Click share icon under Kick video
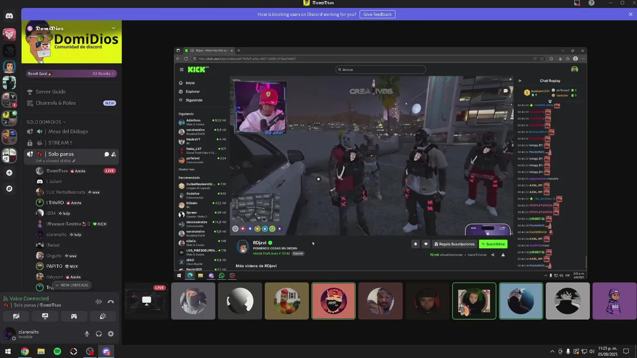The height and width of the screenshot is (358, 637). pos(493,255)
